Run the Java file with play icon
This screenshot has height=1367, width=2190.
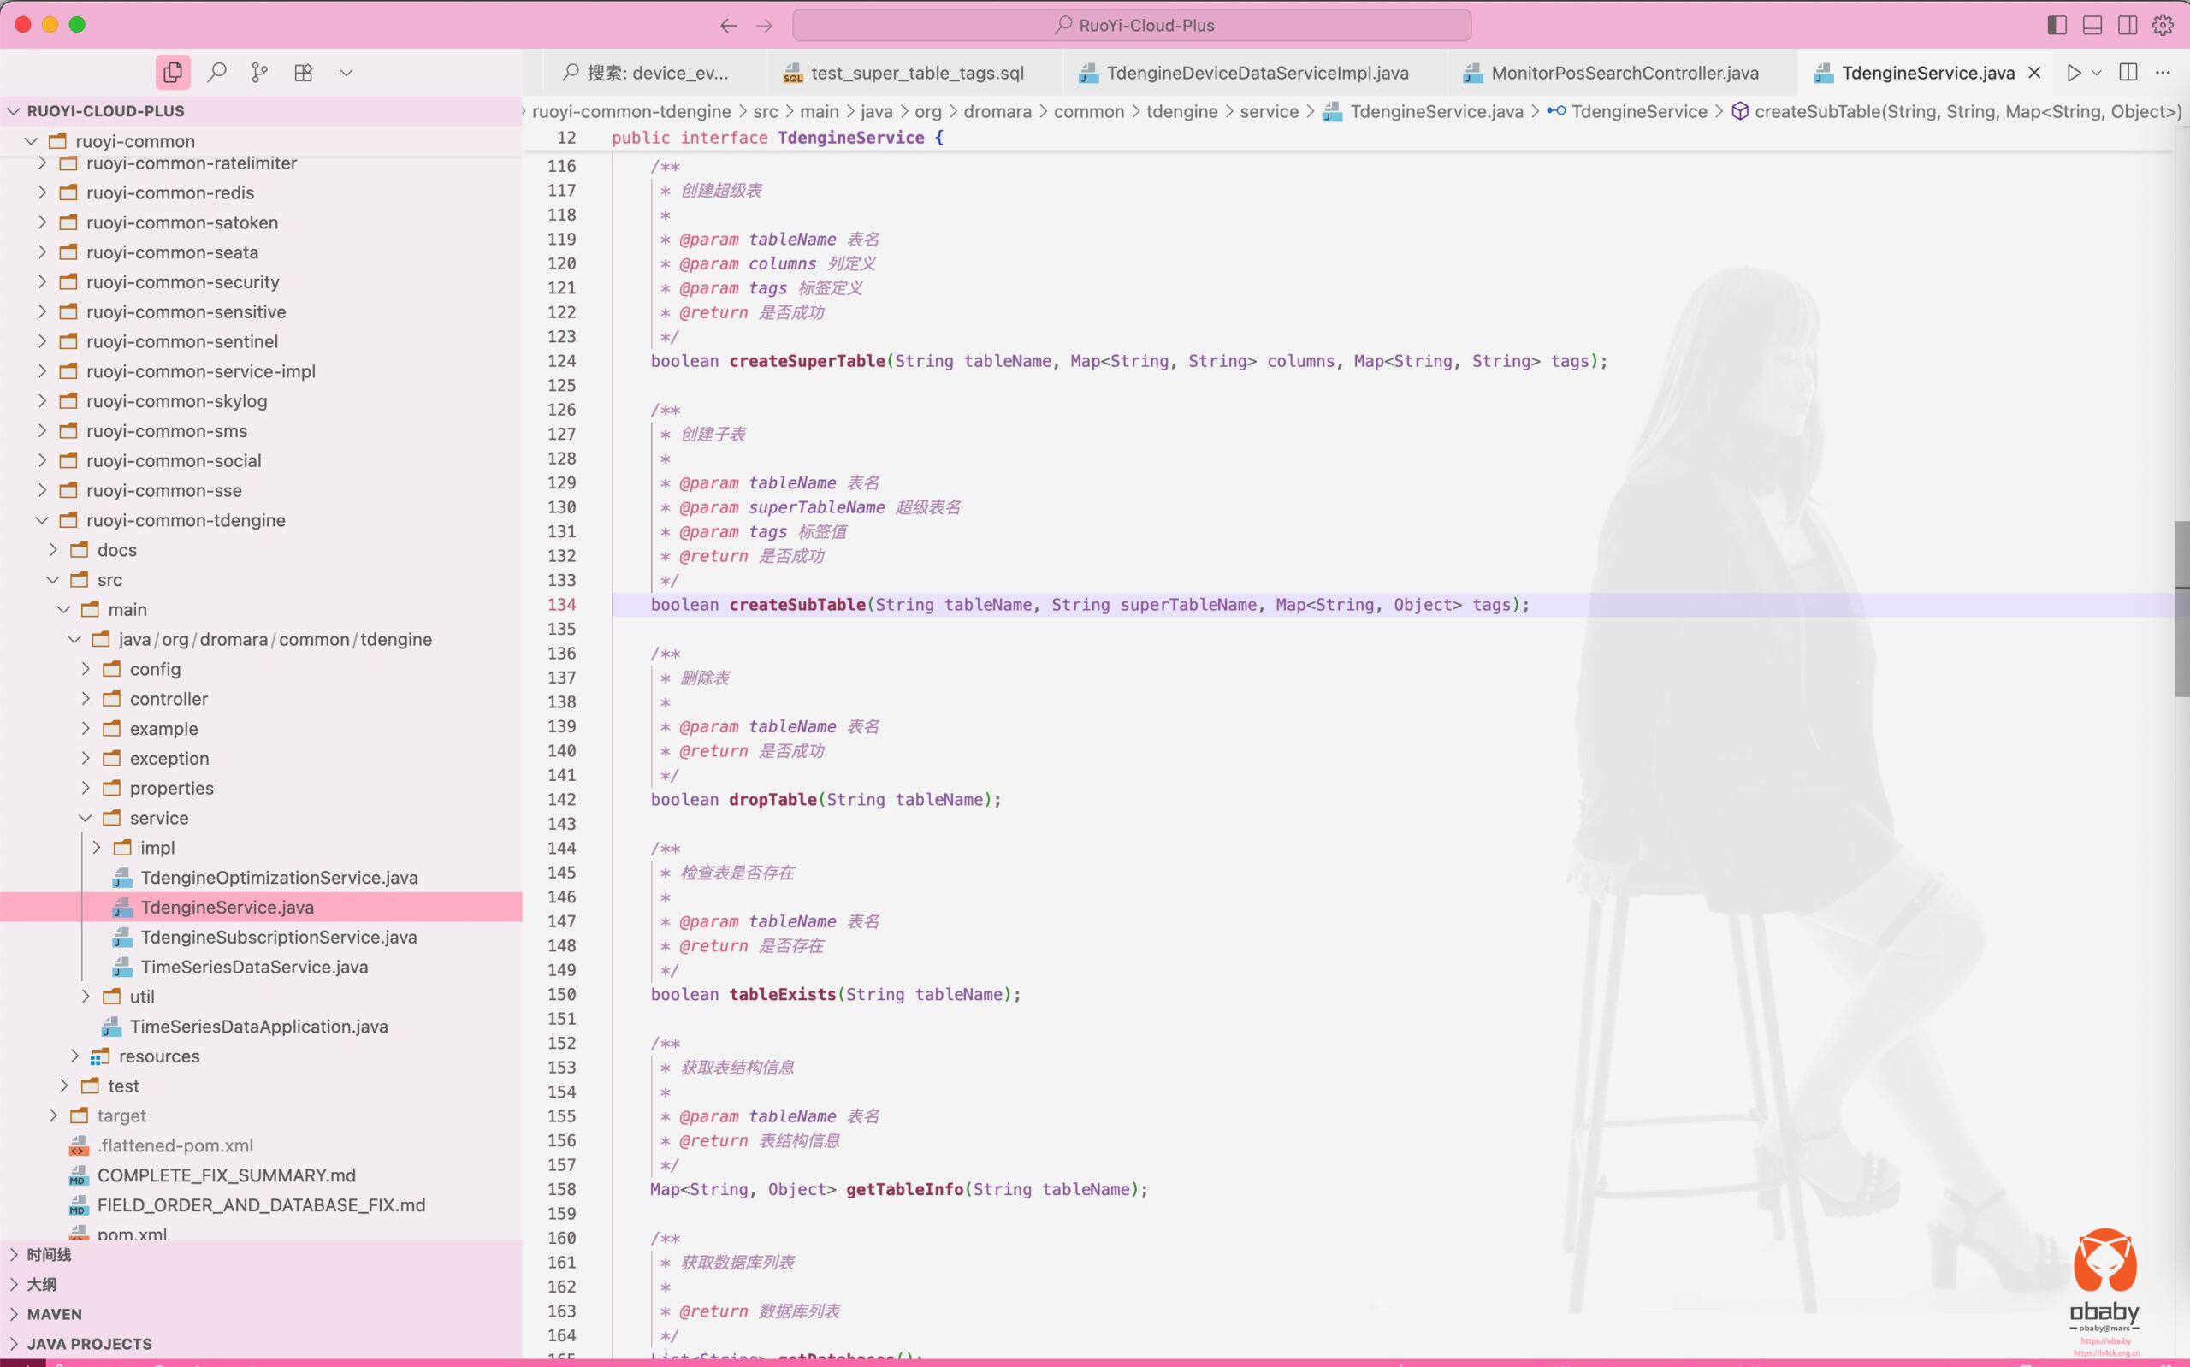2075,73
